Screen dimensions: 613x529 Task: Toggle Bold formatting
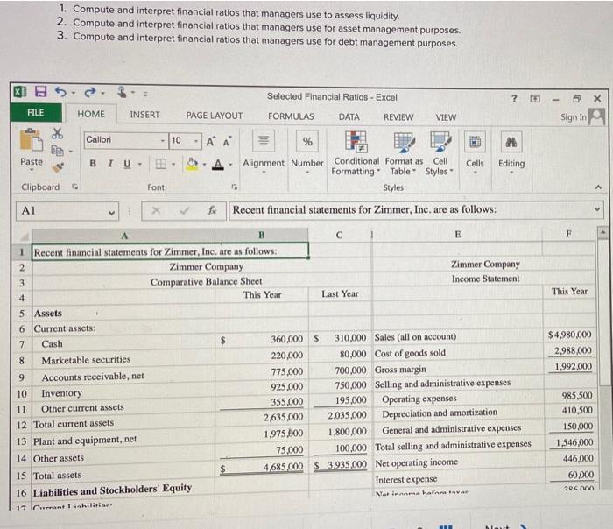[x=93, y=164]
